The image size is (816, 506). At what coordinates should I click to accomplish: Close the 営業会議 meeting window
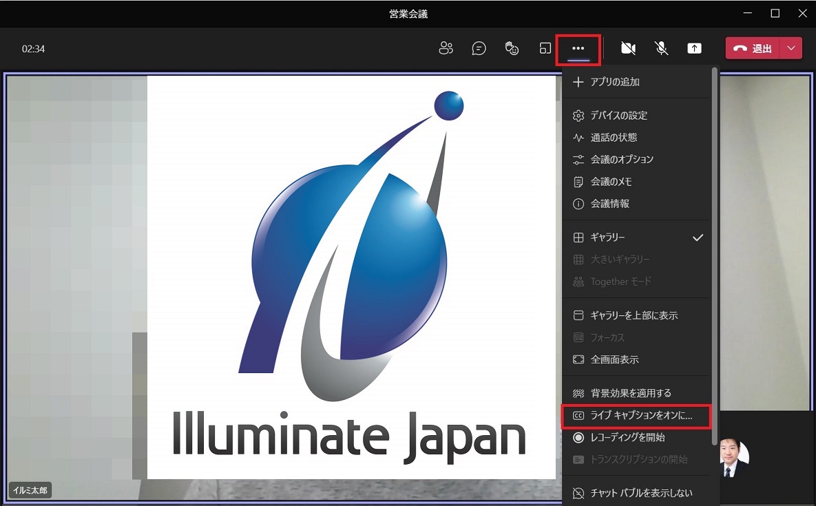tap(802, 14)
